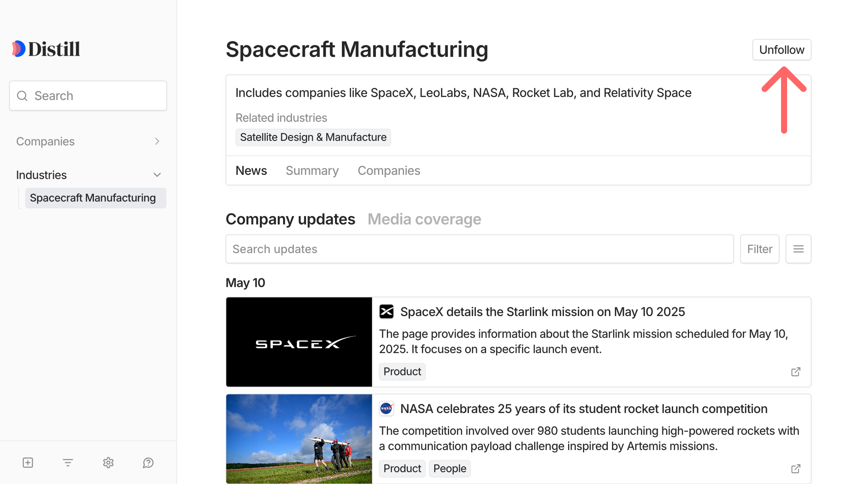Keep Company updates view selected
The height and width of the screenshot is (484, 860).
[x=290, y=219]
